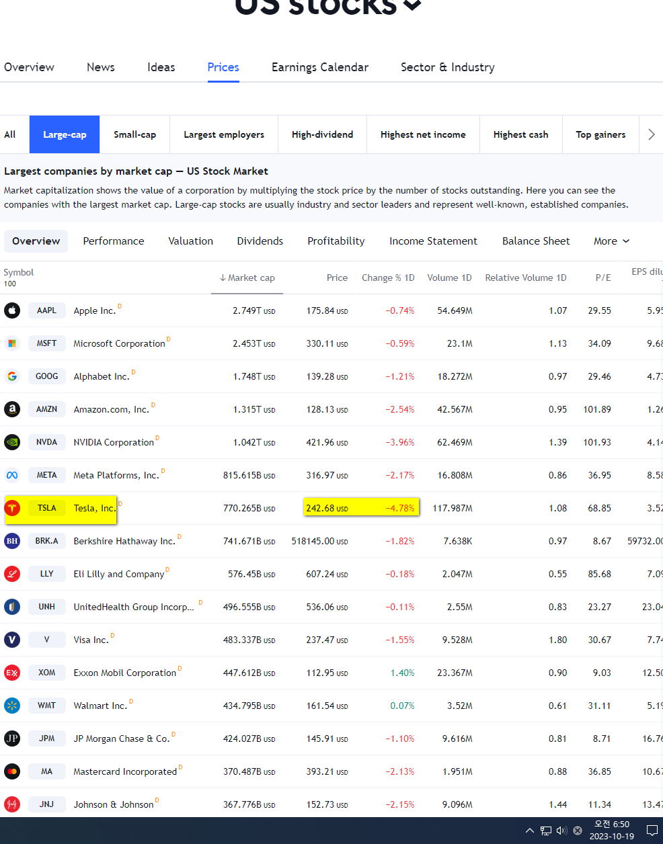
Task: Click the Apple company logo icon
Action: coord(12,310)
